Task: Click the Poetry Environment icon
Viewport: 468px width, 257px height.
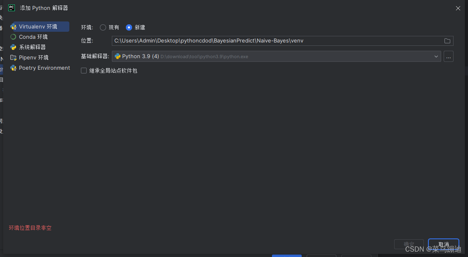Action: (x=13, y=68)
